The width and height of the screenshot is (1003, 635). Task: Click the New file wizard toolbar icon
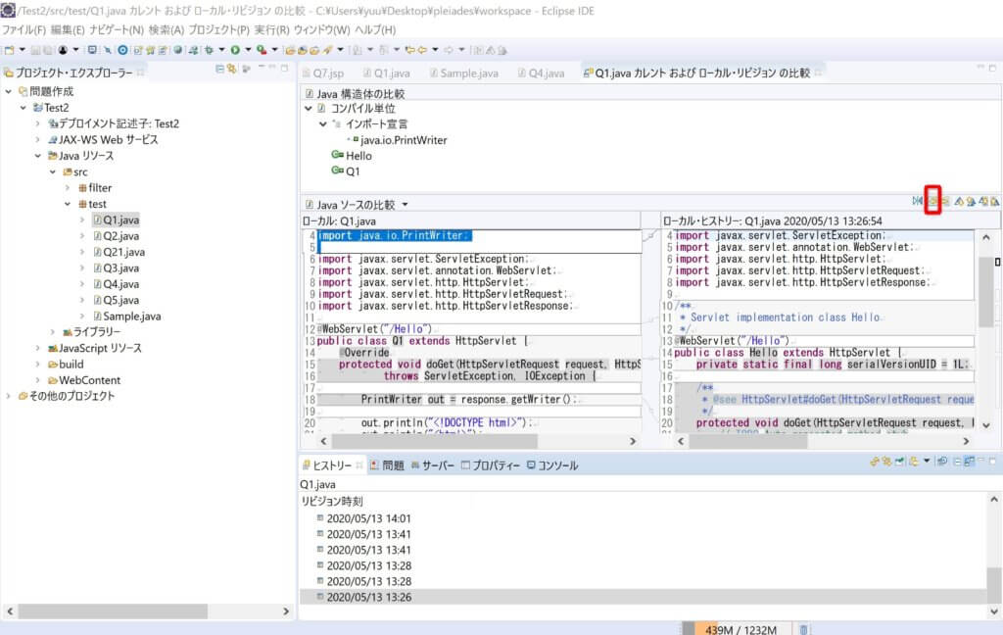(x=10, y=50)
